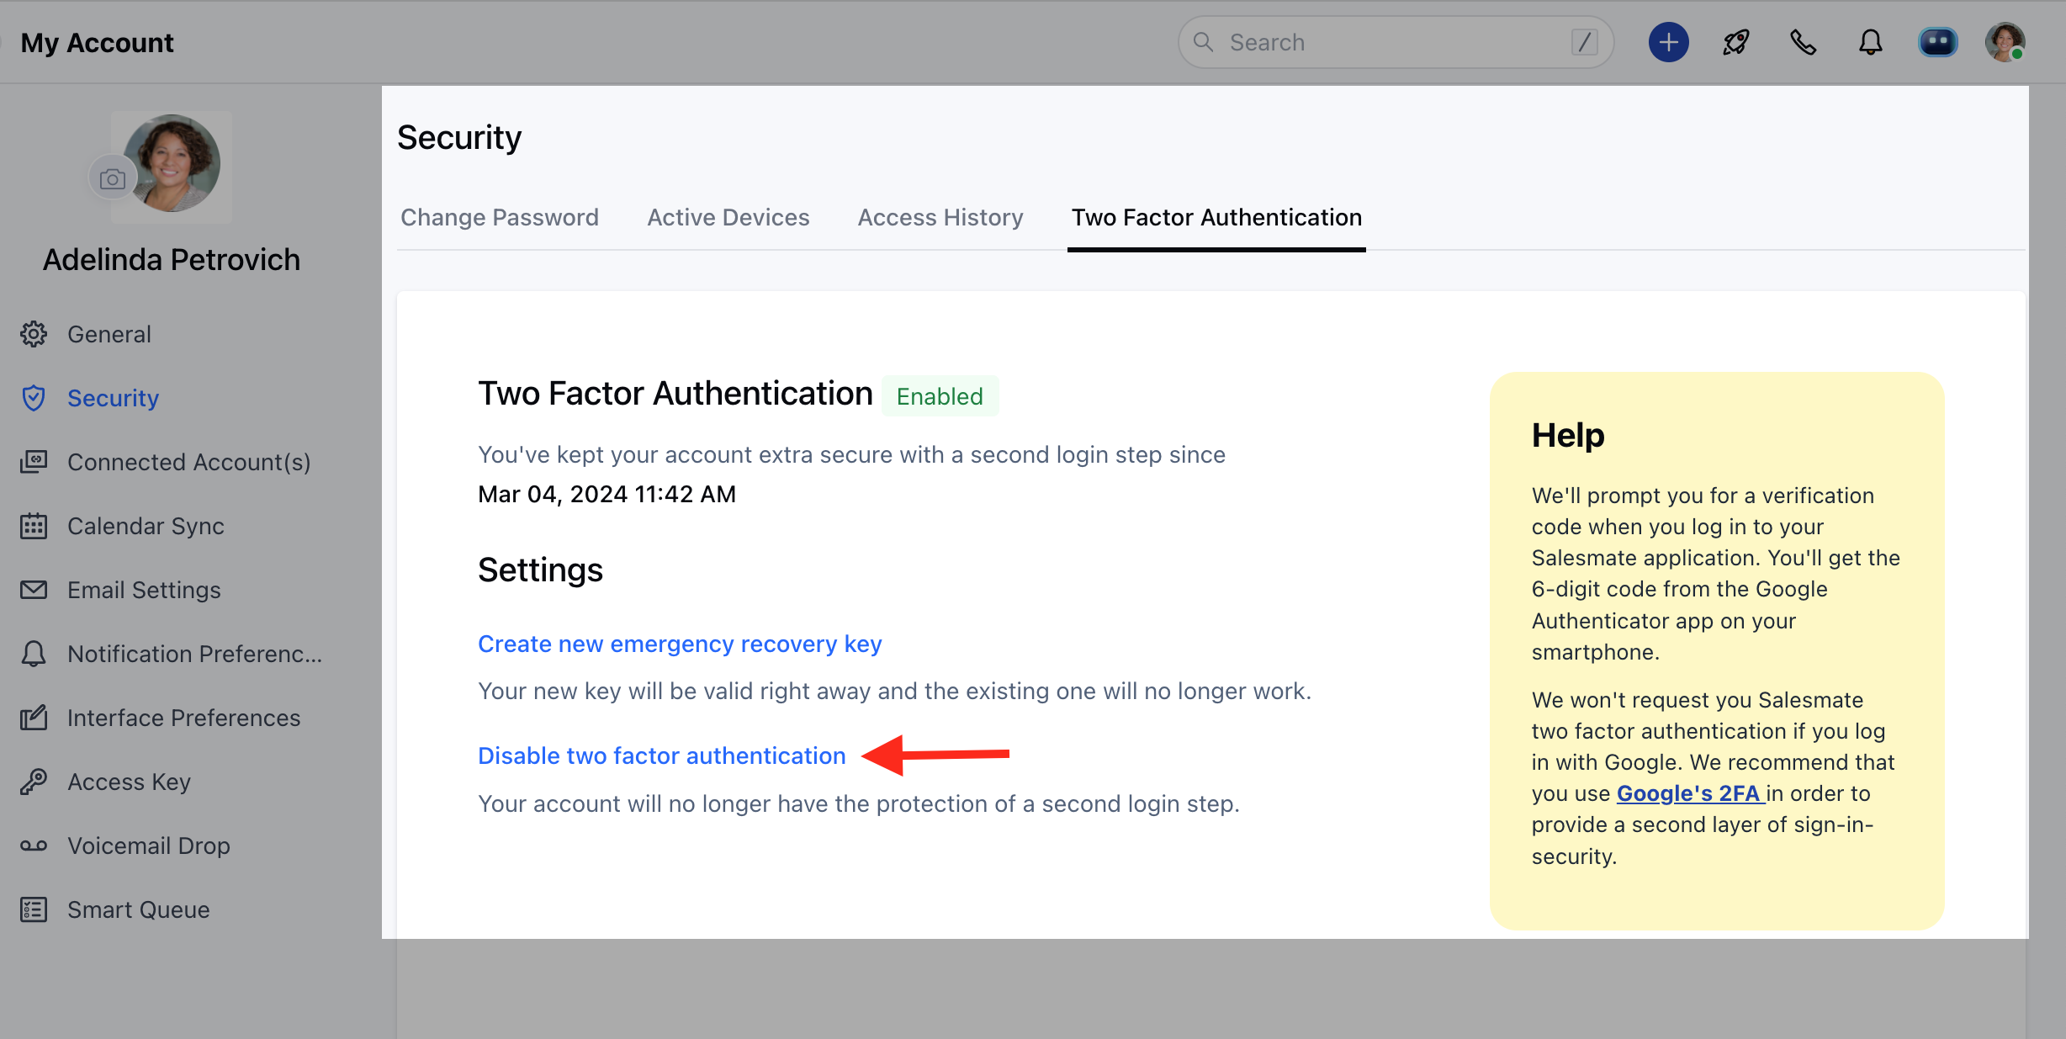
Task: Open the user avatar menu top right
Action: [x=2005, y=42]
